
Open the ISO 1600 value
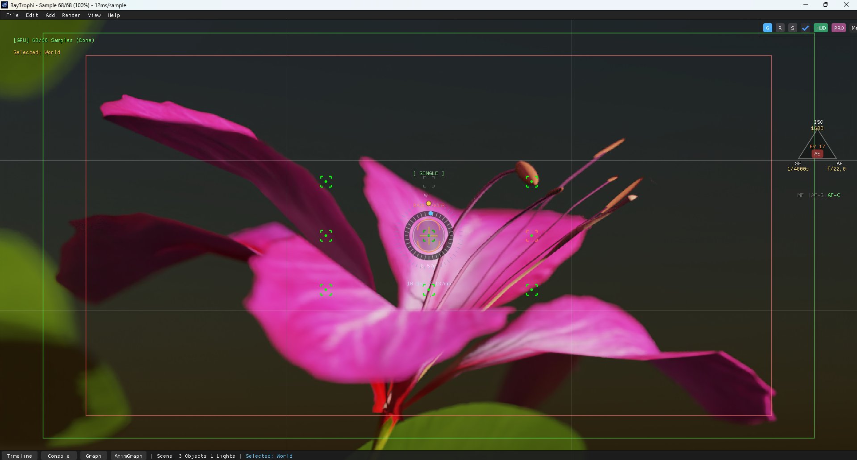[x=817, y=128]
